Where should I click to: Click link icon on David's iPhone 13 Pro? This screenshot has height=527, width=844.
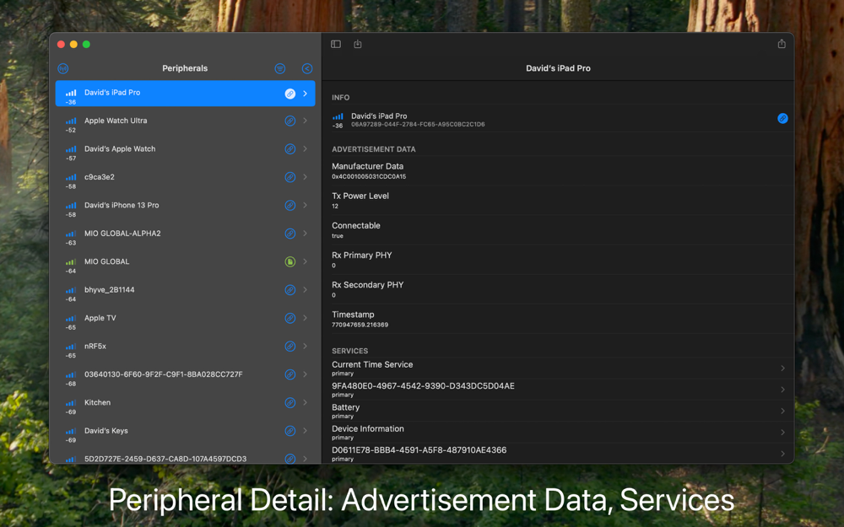point(290,206)
